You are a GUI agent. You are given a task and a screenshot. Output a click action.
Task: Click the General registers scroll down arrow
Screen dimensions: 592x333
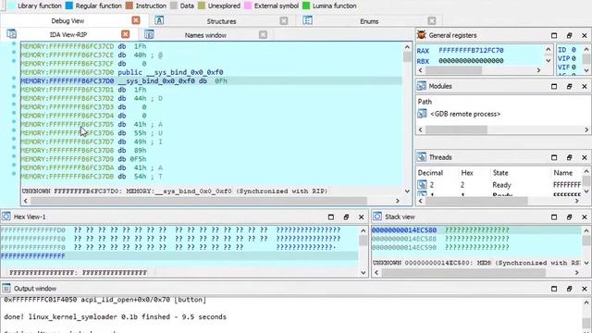549,60
